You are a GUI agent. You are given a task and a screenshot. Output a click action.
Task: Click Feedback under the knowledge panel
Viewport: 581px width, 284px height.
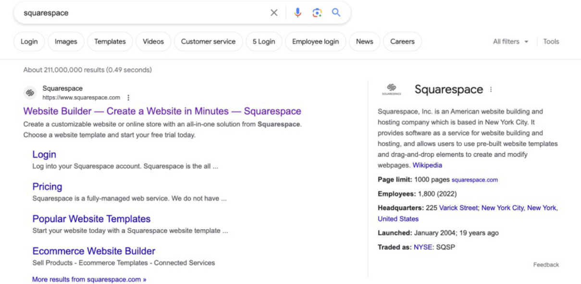[x=546, y=265]
